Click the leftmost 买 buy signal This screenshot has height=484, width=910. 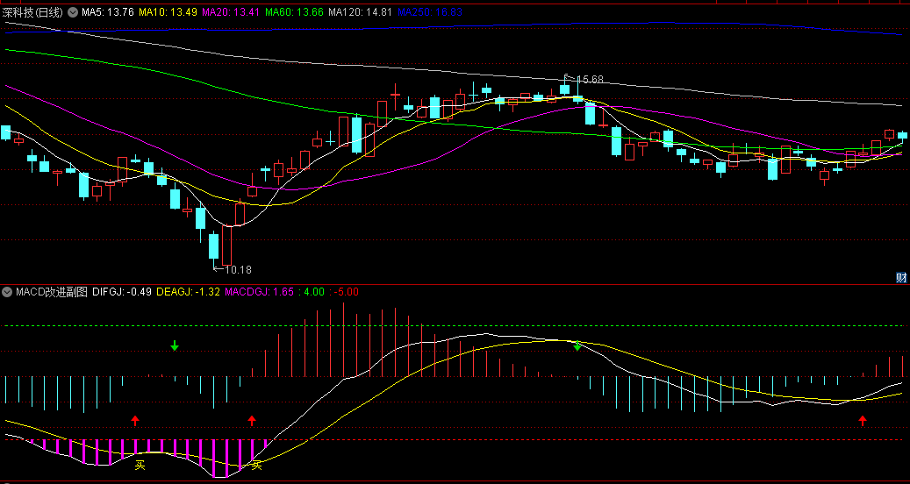point(140,466)
